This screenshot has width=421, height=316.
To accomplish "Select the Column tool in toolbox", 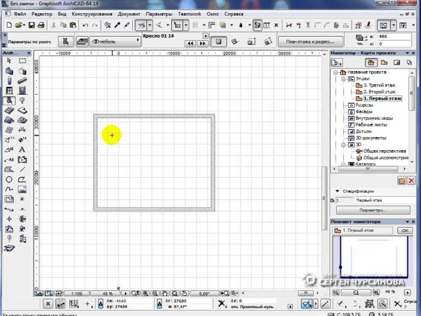I will click(9, 80).
